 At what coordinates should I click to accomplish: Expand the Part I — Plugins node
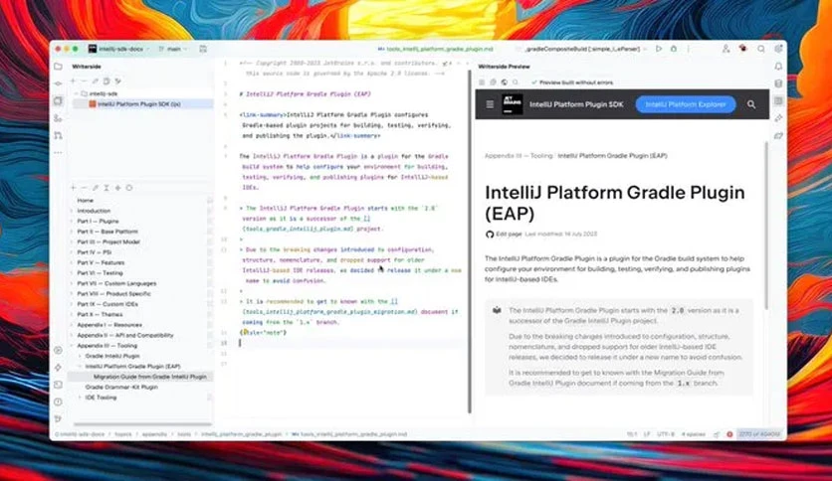(73, 221)
